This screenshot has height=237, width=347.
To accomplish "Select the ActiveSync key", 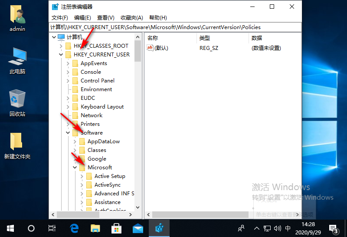I will pyautogui.click(x=108, y=185).
